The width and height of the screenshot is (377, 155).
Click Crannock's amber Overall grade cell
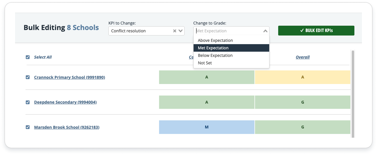coord(303,77)
